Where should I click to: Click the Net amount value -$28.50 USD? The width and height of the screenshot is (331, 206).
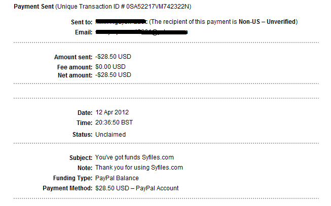(113, 75)
